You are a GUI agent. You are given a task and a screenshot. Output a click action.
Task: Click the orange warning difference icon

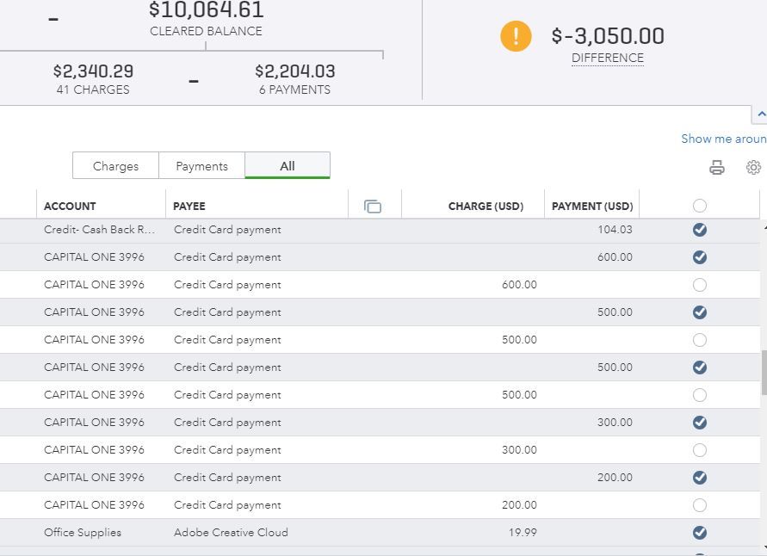[516, 36]
